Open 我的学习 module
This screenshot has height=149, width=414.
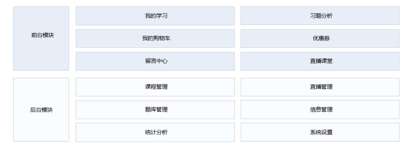[155, 16]
